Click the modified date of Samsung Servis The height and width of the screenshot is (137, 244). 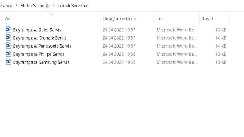pos(119,62)
